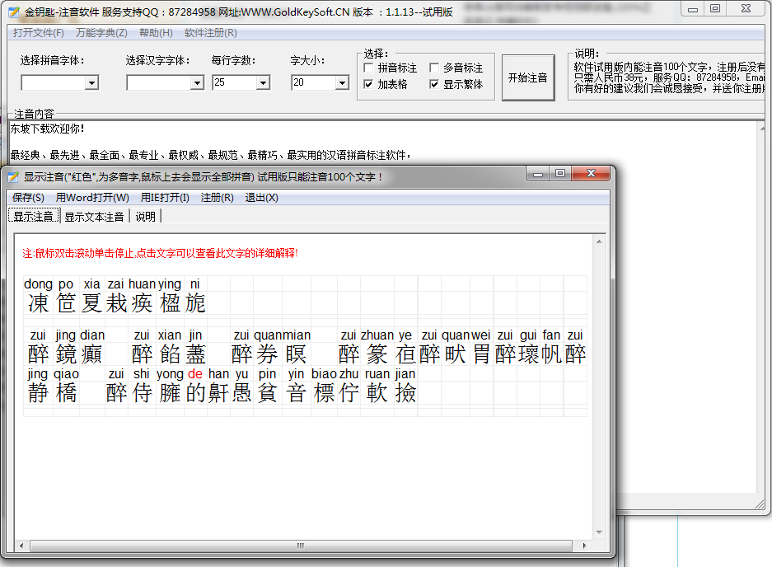Disable the 显示繁体 checkbox
The width and height of the screenshot is (772, 567).
click(434, 83)
